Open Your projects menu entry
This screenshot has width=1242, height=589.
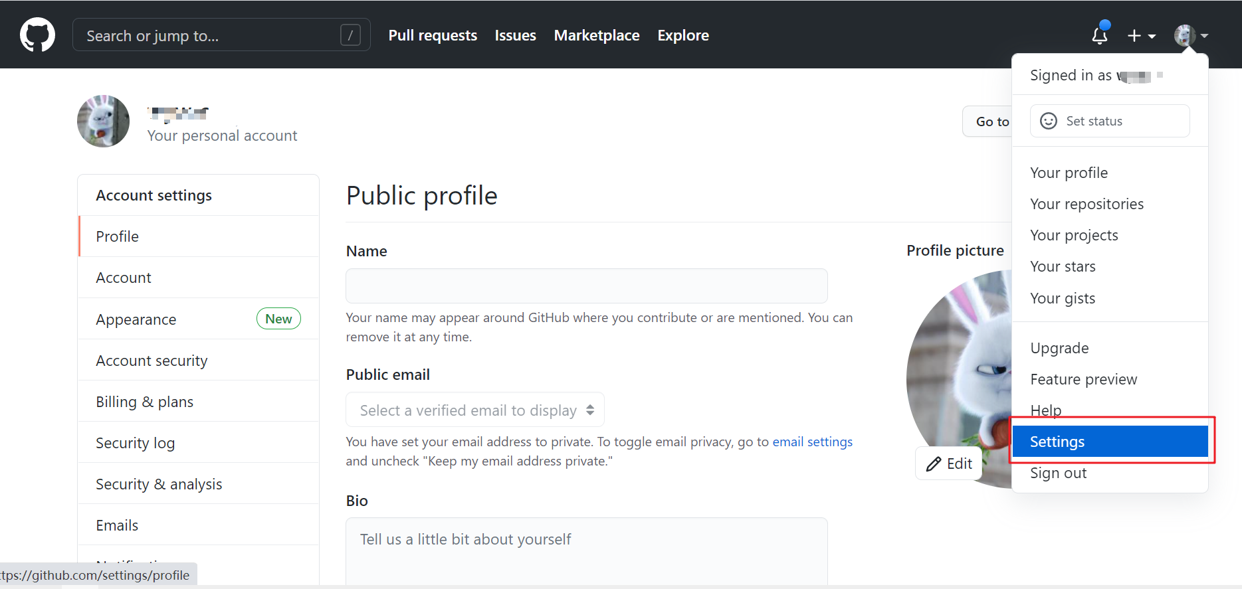pyautogui.click(x=1110, y=235)
